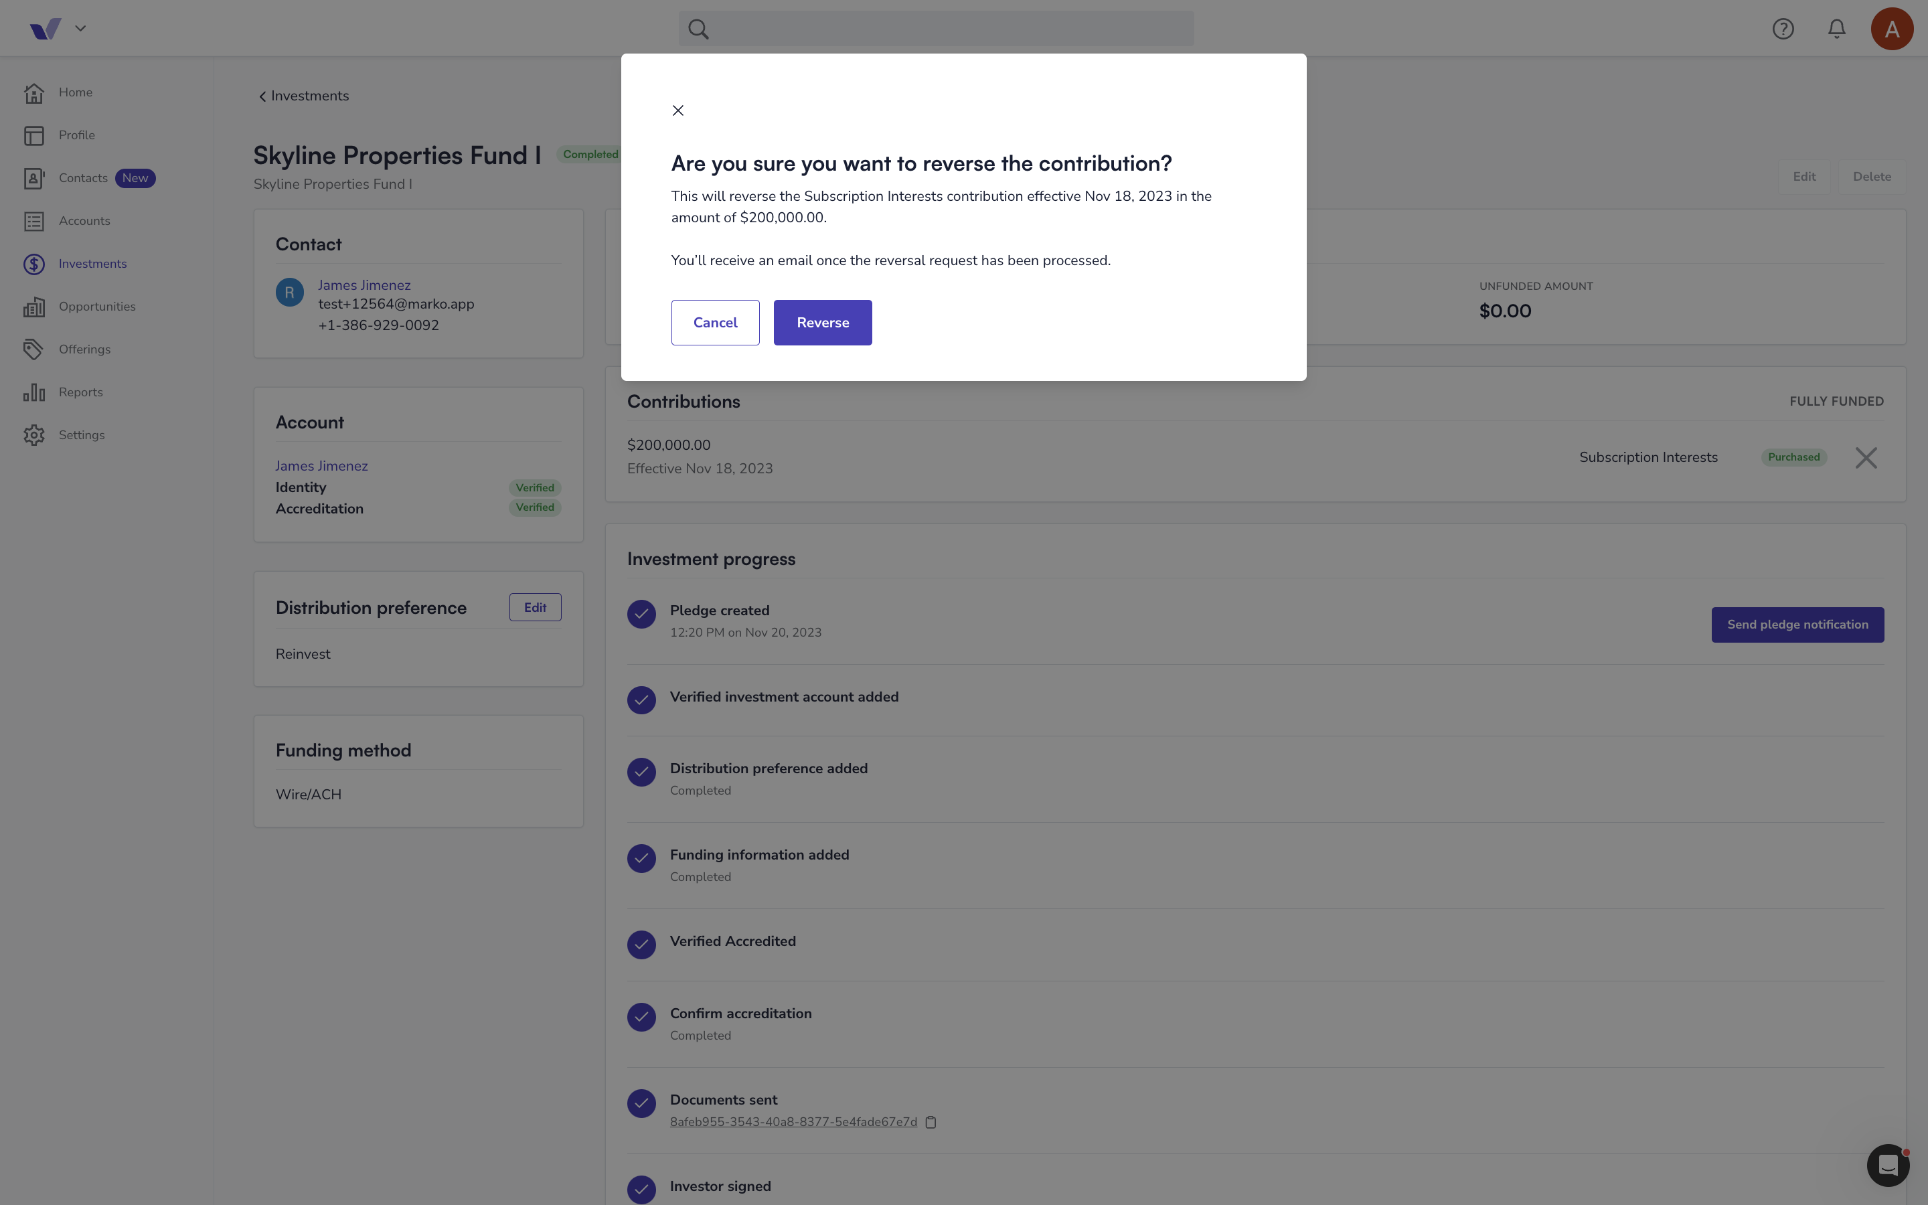
Task: Confirm with the Reverse button
Action: point(822,323)
